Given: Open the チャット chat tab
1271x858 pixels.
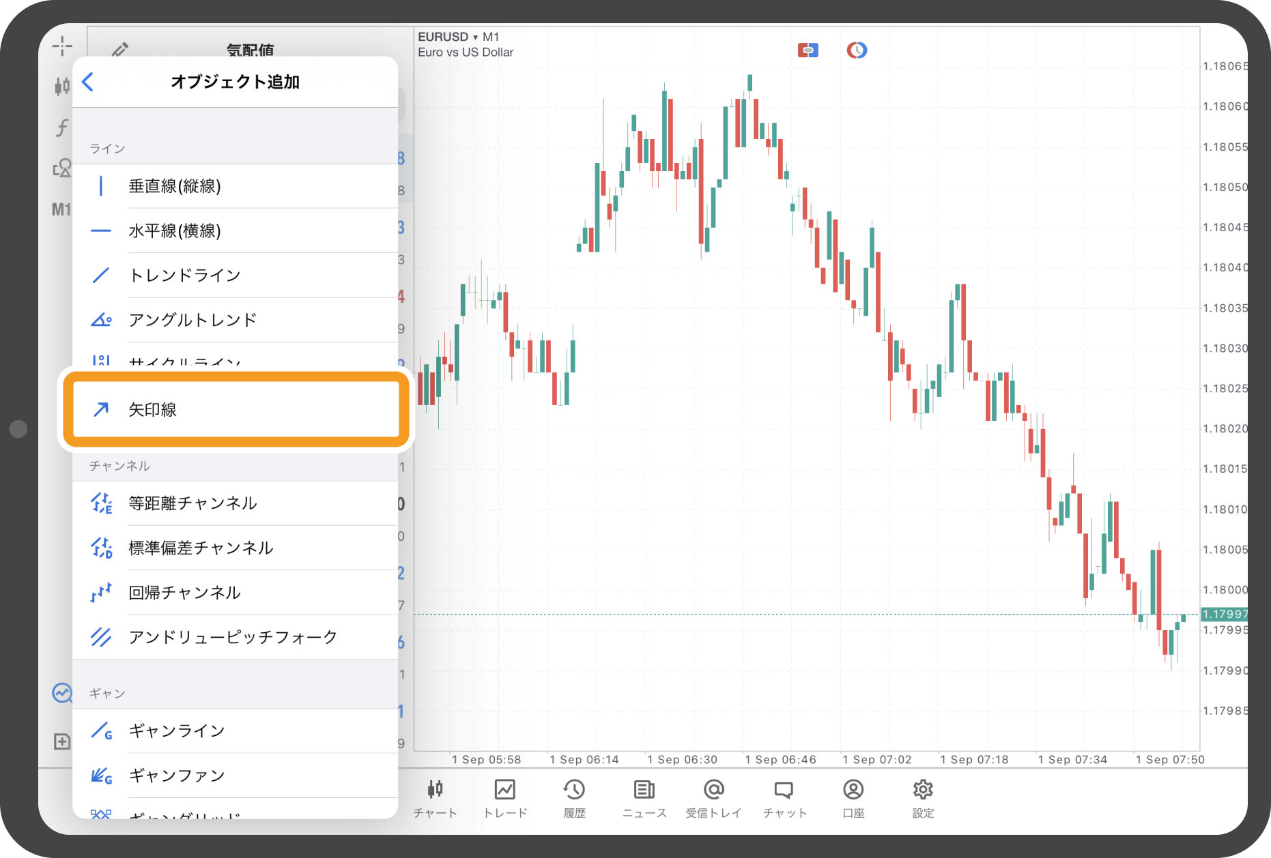Looking at the screenshot, I should [x=784, y=799].
